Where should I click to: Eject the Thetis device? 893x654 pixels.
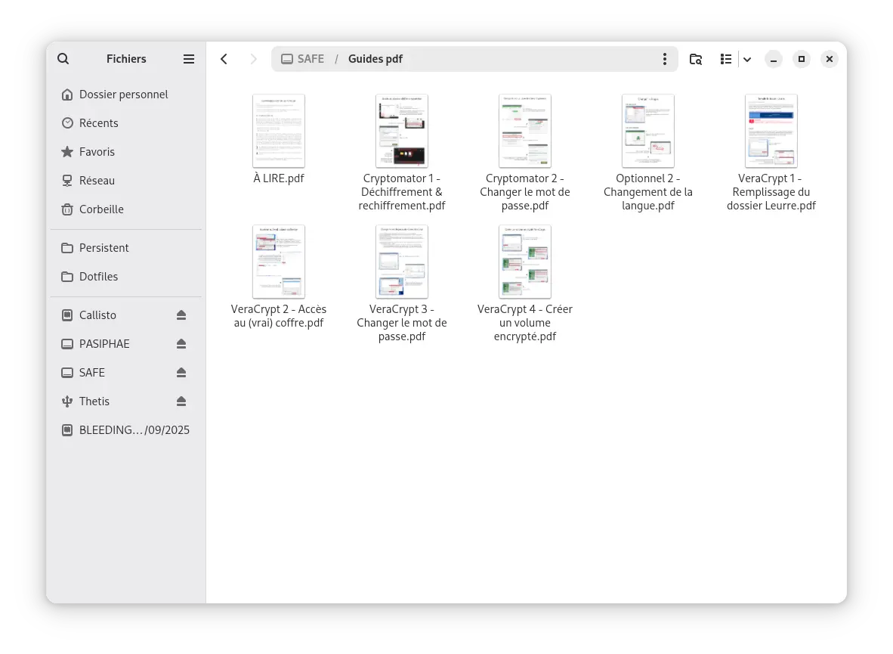pos(181,401)
